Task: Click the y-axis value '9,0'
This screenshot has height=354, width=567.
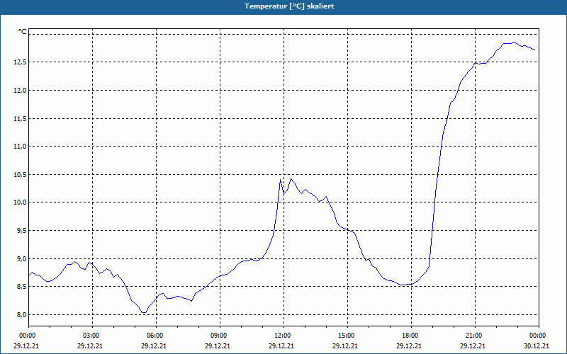Action: click(x=22, y=259)
